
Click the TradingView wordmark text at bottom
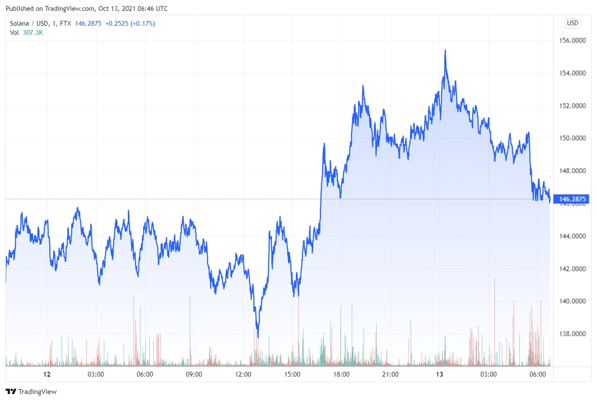pyautogui.click(x=38, y=392)
